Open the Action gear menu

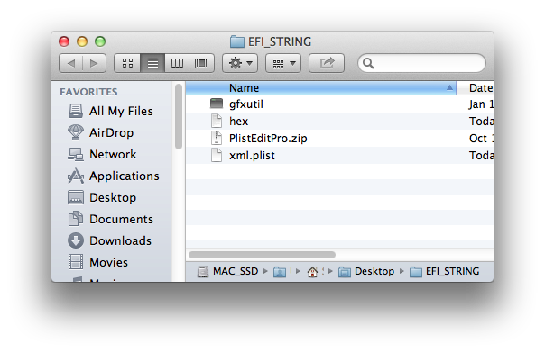point(240,63)
